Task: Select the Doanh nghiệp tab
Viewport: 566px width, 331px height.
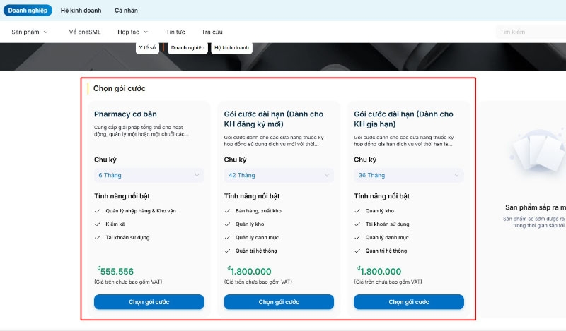Action: tap(28, 11)
